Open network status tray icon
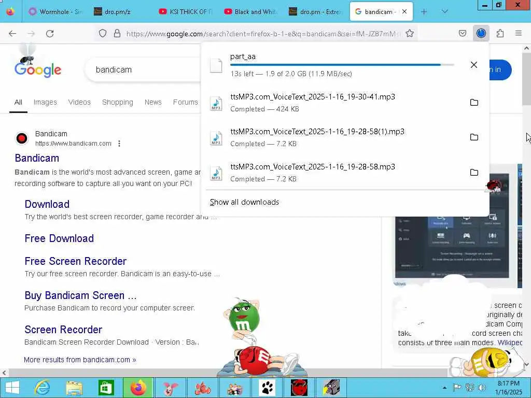Screen dimensions: 531x398 [x=470, y=388]
